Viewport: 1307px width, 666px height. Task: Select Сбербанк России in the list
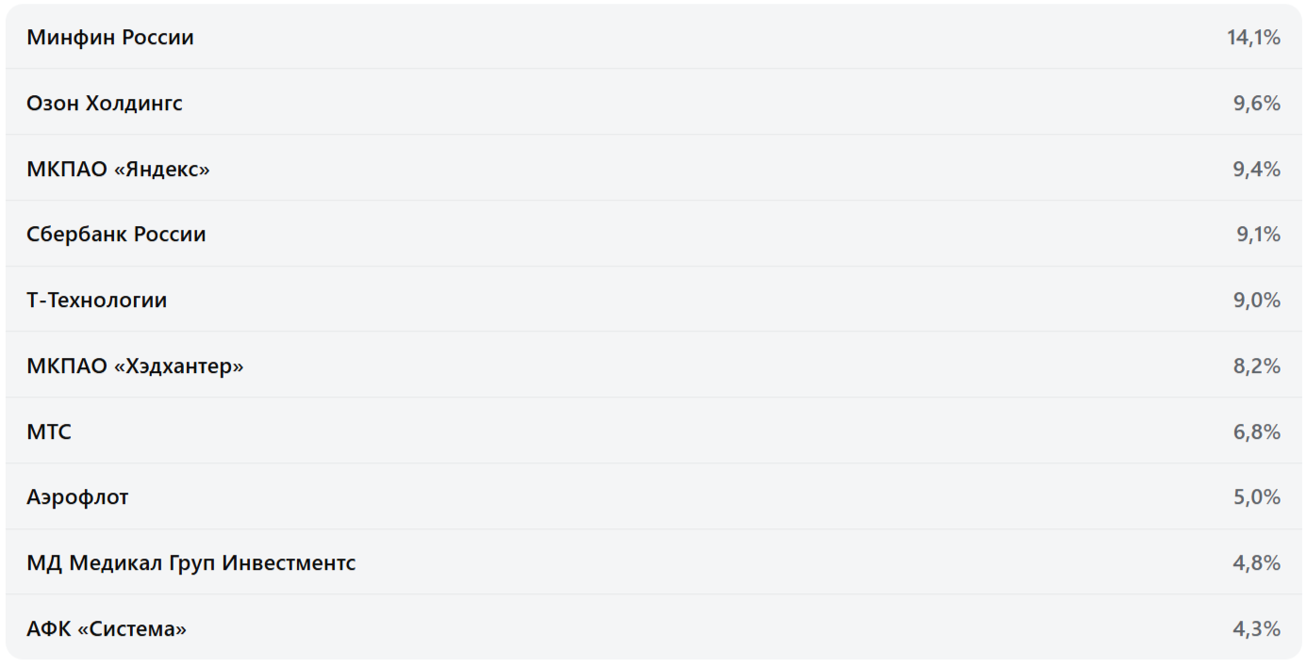pyautogui.click(x=116, y=235)
